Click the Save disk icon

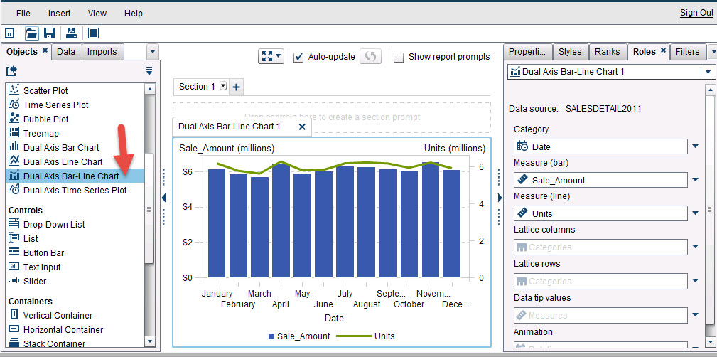[50, 33]
